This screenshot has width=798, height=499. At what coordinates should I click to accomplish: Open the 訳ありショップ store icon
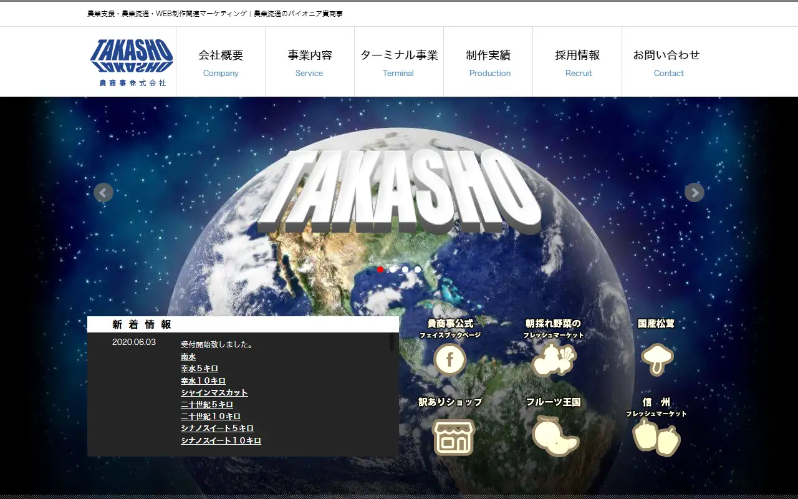click(453, 437)
